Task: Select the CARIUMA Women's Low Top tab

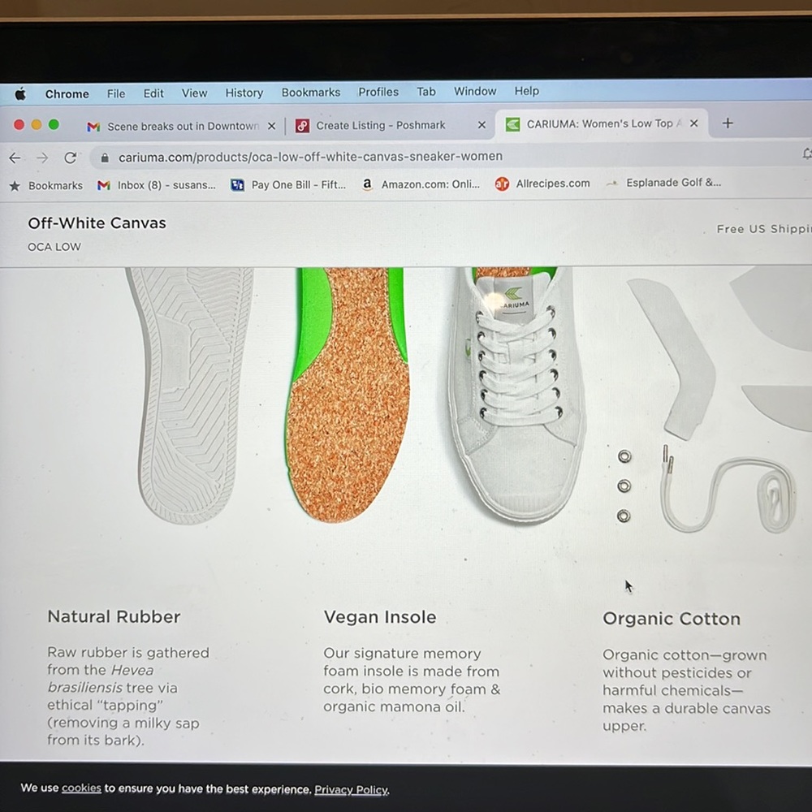Action: 601,123
